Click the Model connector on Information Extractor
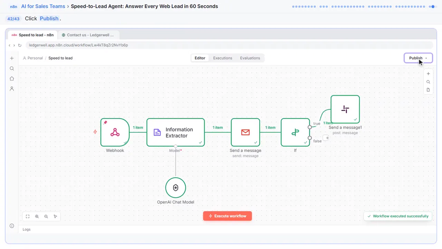This screenshot has width=442, height=249. tap(176, 146)
